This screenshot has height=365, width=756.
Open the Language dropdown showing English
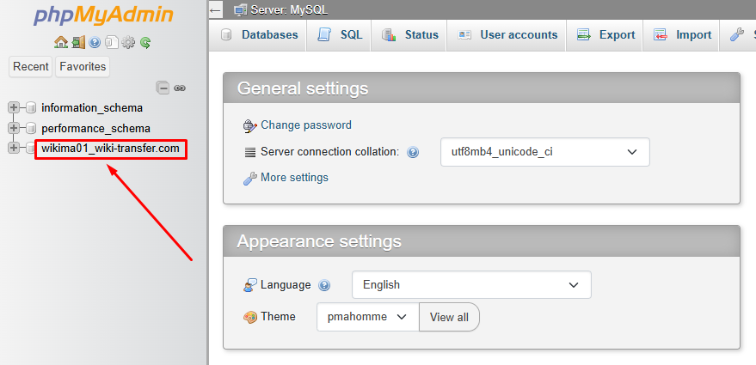click(471, 284)
